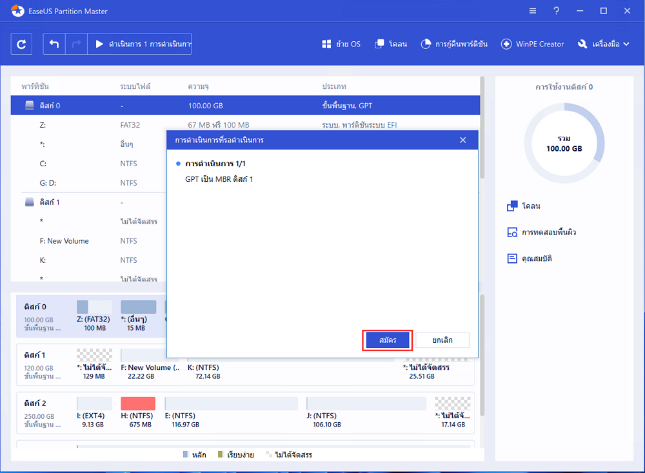The width and height of the screenshot is (645, 473).
Task: Click the partition list vertical scrollbar
Action: tap(482, 128)
